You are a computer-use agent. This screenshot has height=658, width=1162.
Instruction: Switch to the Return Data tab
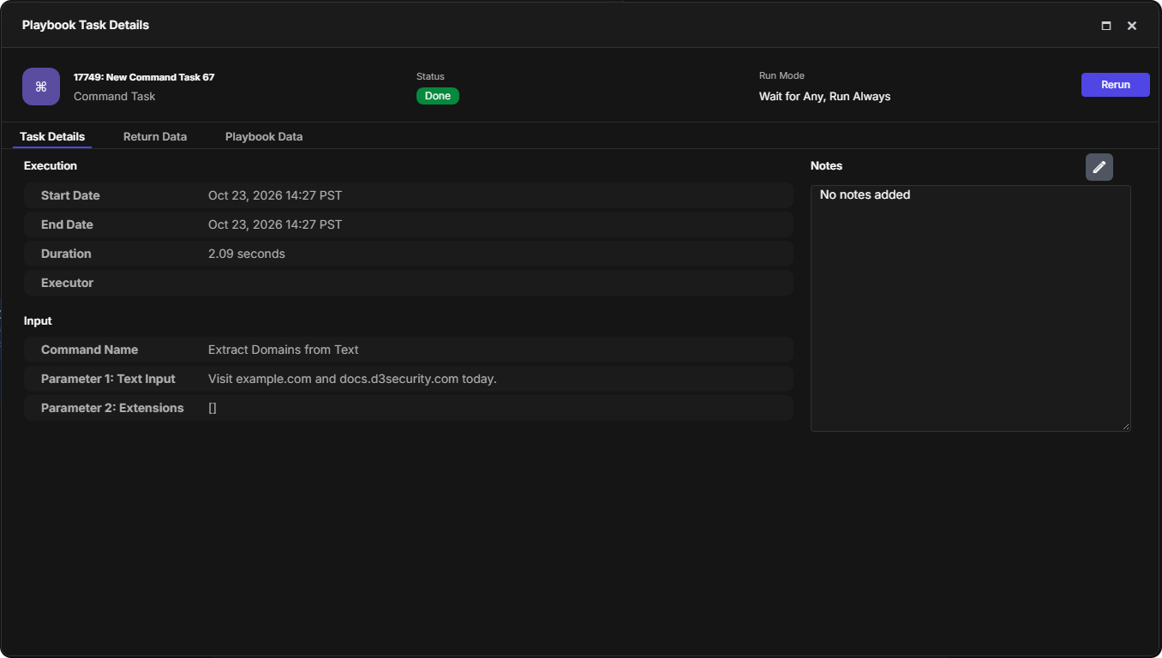[x=155, y=136]
